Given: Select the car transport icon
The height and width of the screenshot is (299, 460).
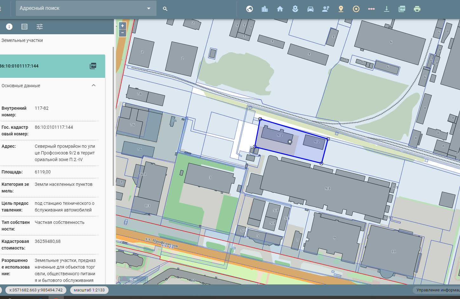Looking at the screenshot, I should [310, 9].
